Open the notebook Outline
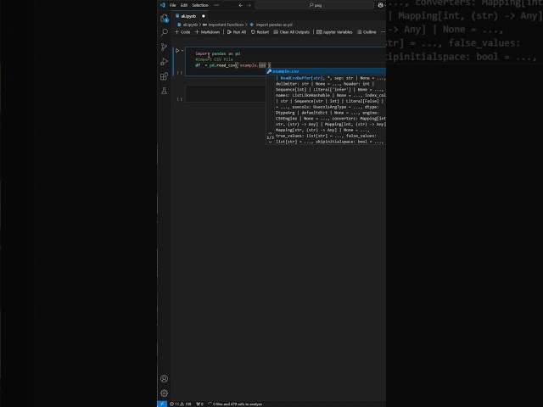 (367, 32)
